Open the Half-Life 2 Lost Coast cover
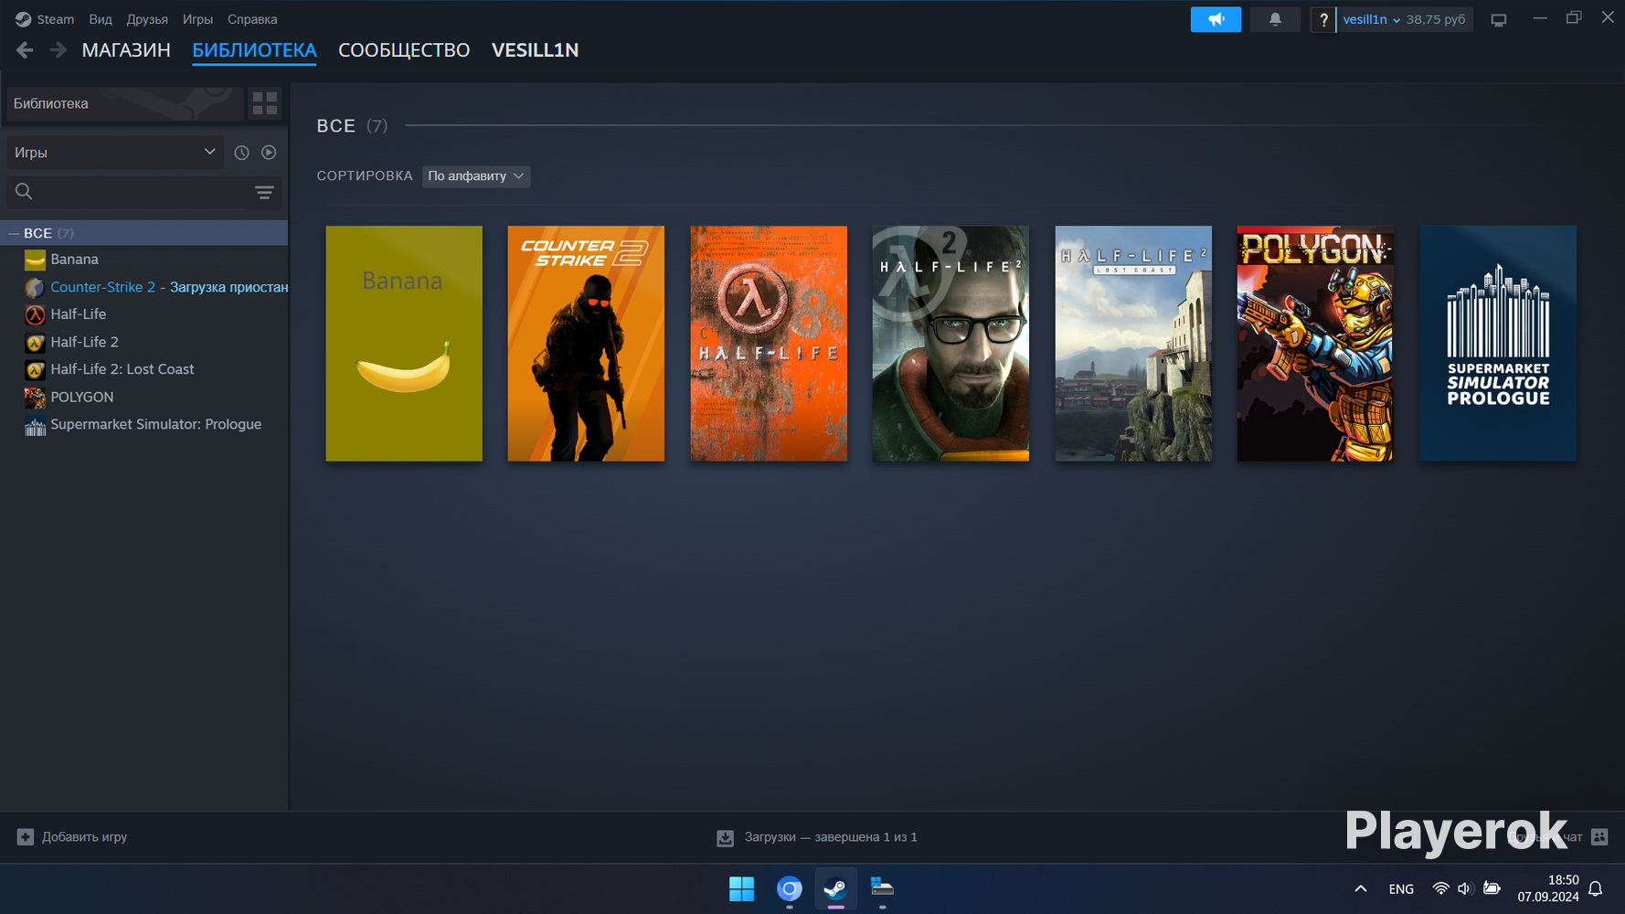 click(x=1133, y=344)
